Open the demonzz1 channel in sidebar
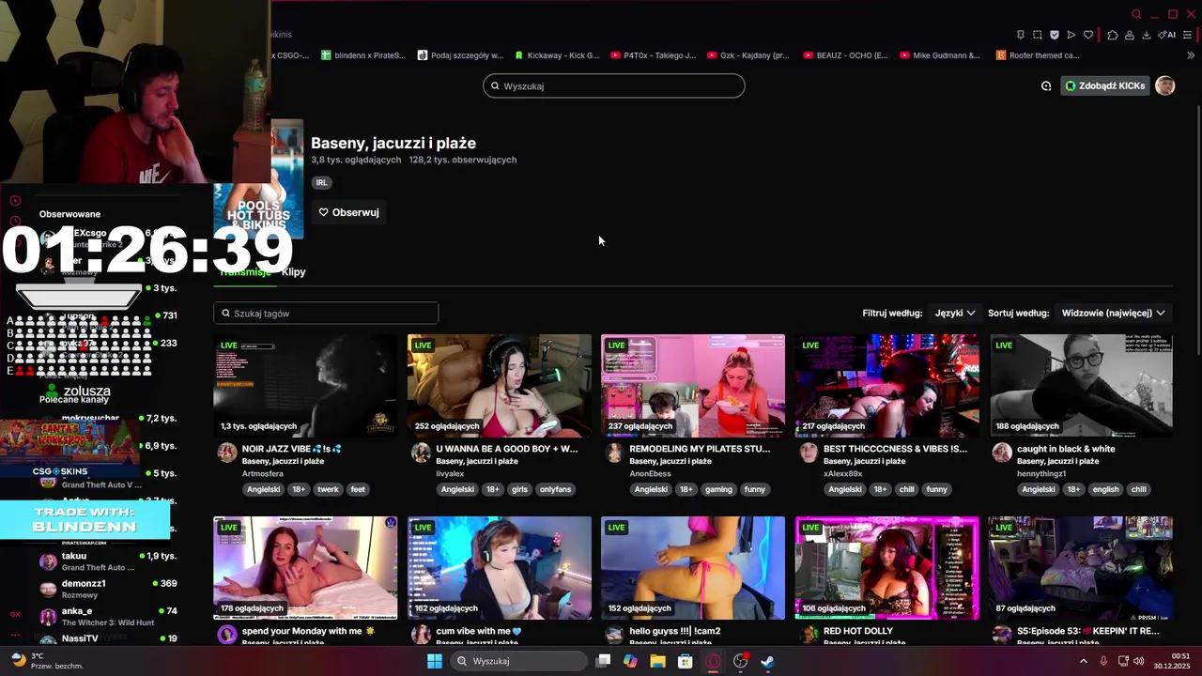This screenshot has height=676, width=1202. point(108,589)
